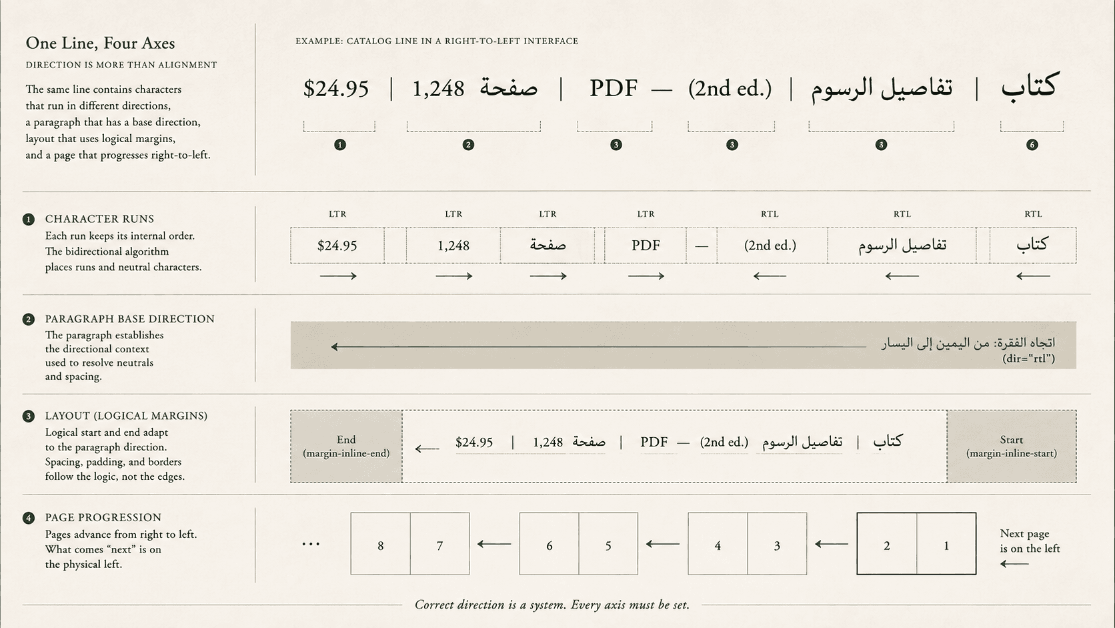Click the 'PARAGRAPH BASE DIRECTION' heading
Screen dimensions: 1115x628
(130, 319)
